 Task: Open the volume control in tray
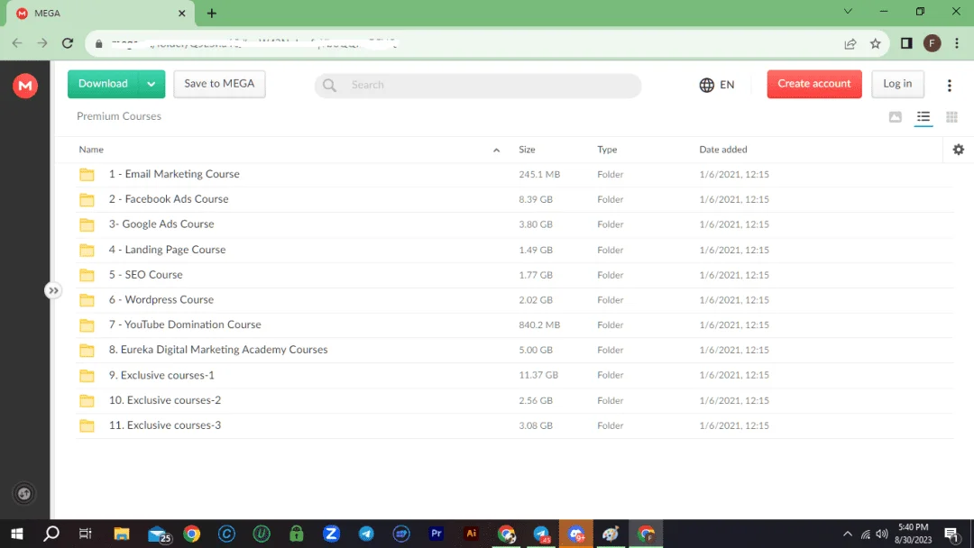[x=882, y=534]
